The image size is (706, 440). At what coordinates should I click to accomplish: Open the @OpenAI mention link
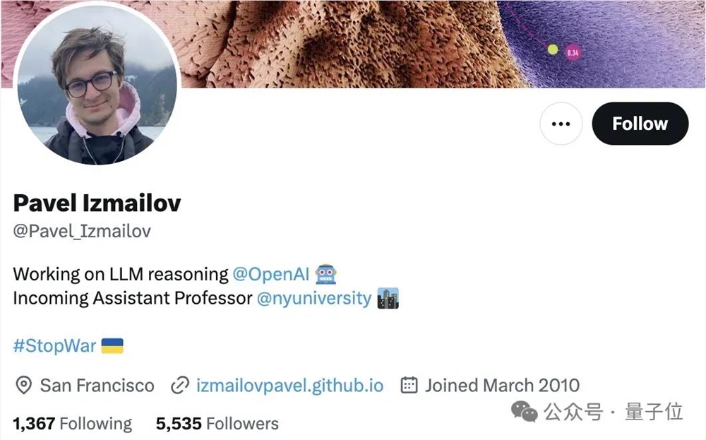coord(271,274)
